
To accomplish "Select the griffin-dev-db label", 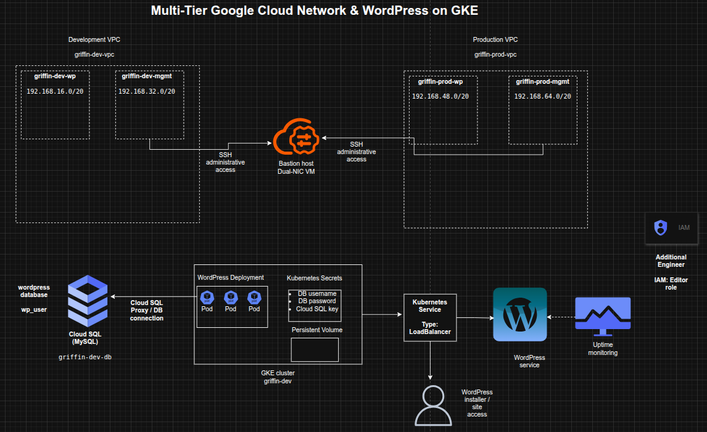I will click(85, 357).
